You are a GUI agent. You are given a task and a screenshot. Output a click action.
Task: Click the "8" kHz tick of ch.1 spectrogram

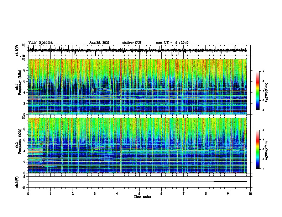(x=25, y=70)
